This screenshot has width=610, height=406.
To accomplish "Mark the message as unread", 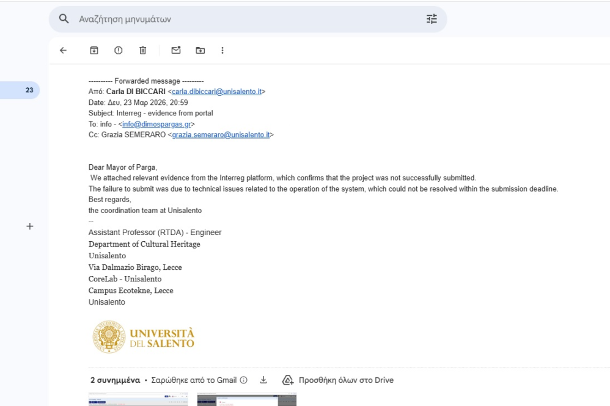I will (176, 51).
